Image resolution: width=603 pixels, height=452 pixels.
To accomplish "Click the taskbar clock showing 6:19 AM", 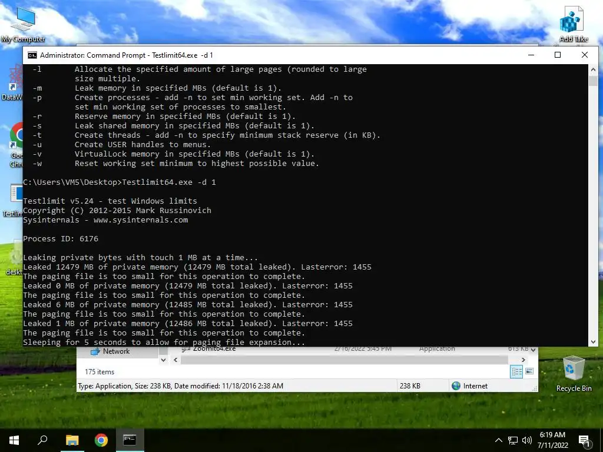I will (x=552, y=440).
